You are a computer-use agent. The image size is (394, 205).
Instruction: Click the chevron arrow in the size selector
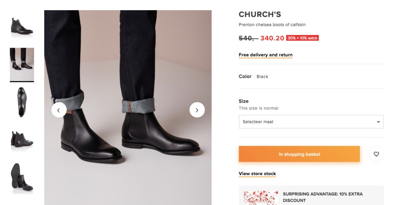coord(378,122)
